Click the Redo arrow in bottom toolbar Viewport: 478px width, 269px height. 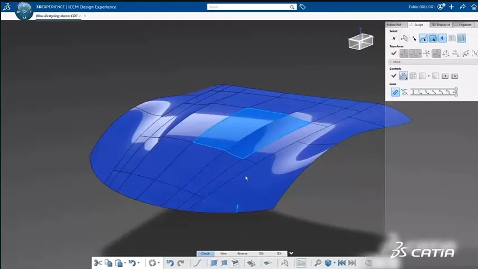(x=180, y=263)
